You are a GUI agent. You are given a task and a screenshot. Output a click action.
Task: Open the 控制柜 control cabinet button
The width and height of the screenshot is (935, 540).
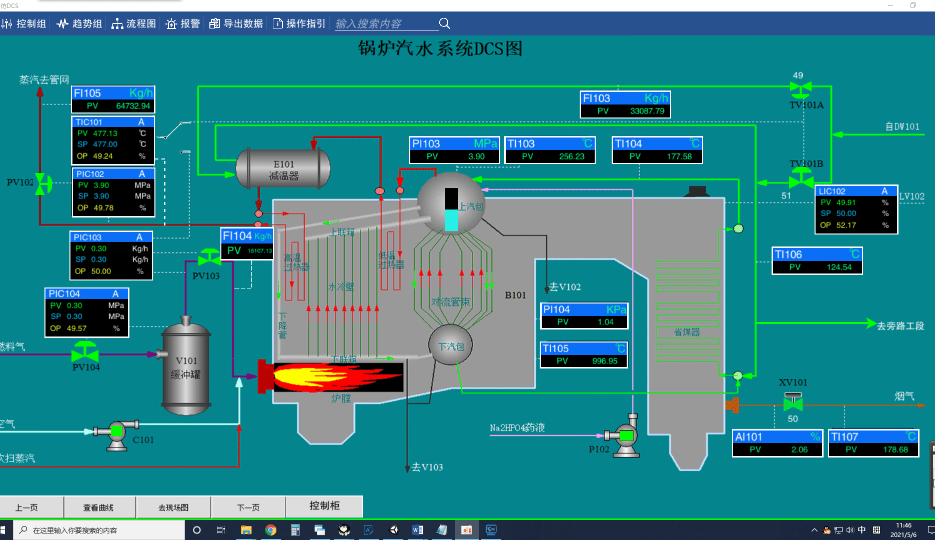pyautogui.click(x=324, y=506)
